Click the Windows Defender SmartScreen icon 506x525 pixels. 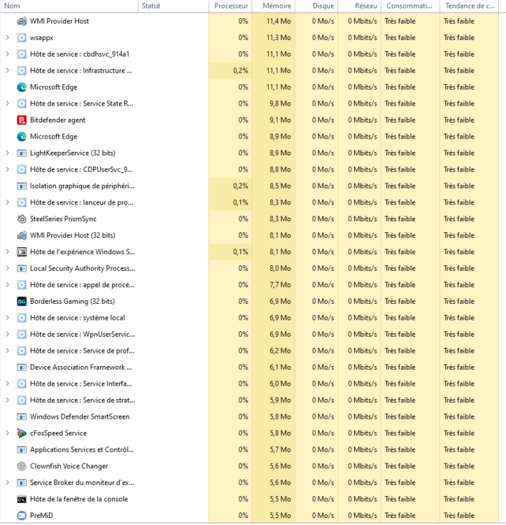(22, 416)
